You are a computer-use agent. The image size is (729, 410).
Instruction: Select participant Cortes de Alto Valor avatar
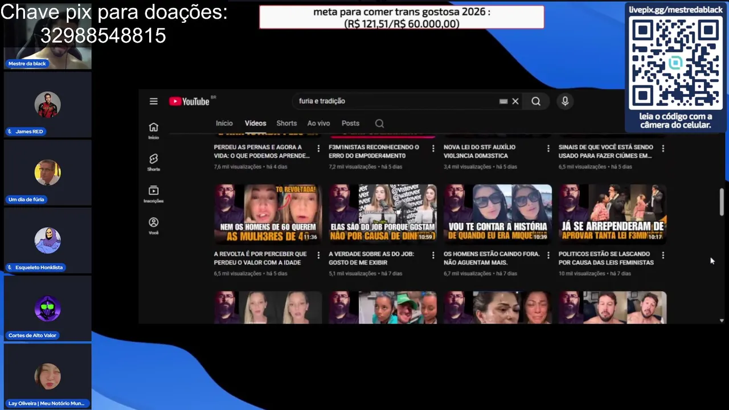(x=47, y=309)
